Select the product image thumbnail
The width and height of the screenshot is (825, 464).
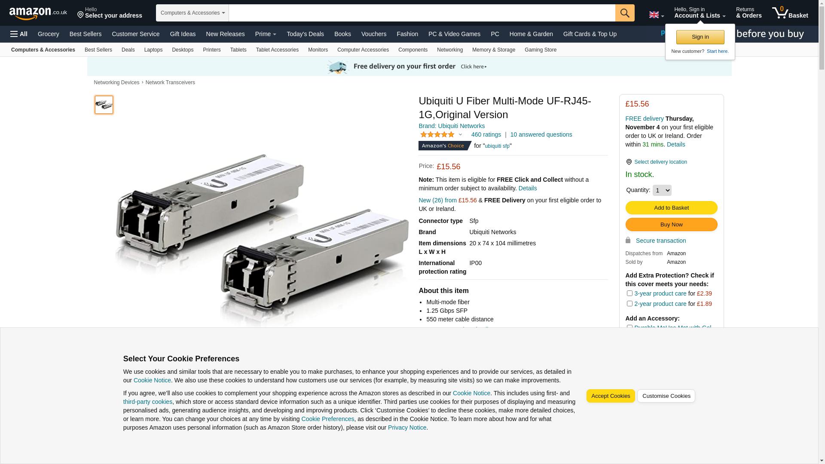(104, 105)
